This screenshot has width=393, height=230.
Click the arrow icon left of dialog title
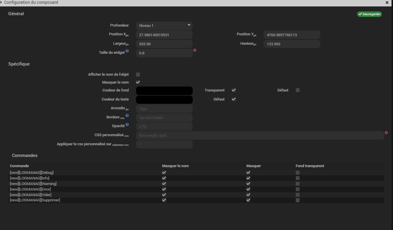coord(1,2)
